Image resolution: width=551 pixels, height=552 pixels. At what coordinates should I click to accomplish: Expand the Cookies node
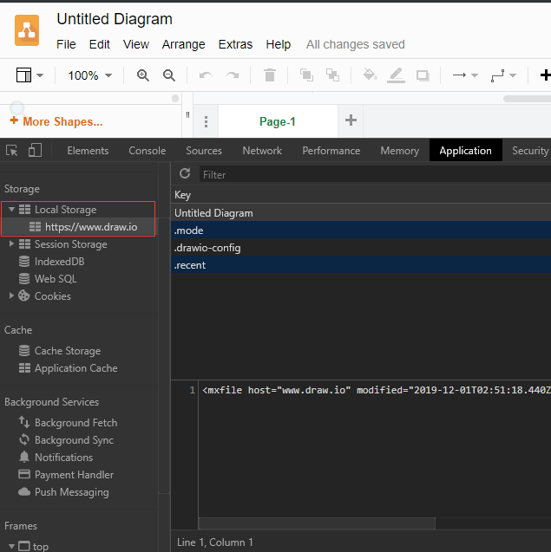tap(11, 295)
